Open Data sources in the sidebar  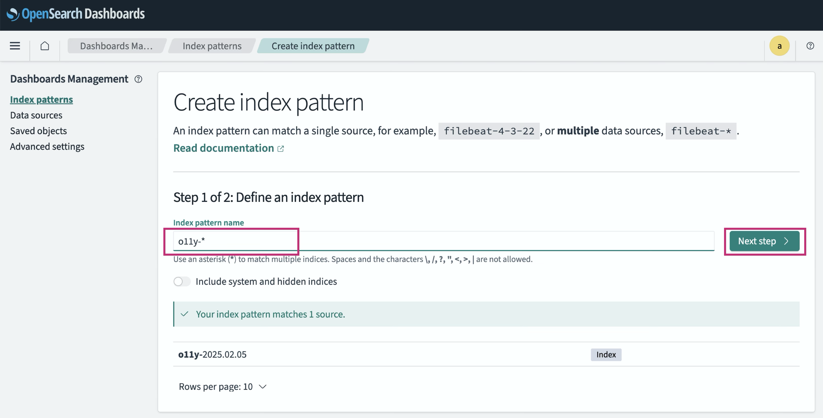point(36,115)
